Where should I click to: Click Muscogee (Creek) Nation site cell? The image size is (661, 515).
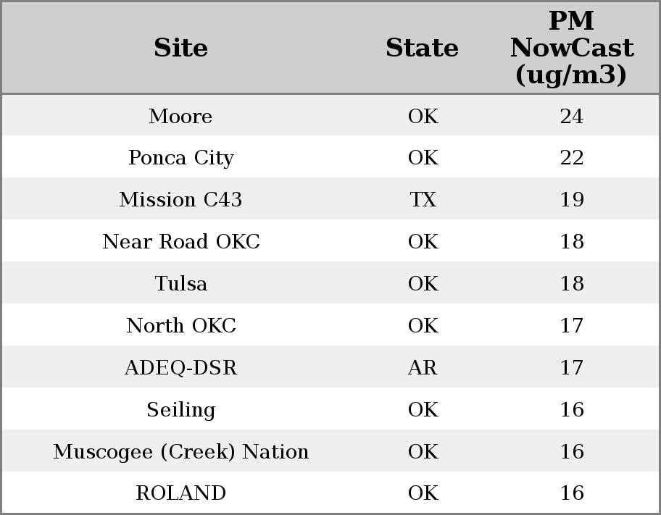[x=180, y=451]
